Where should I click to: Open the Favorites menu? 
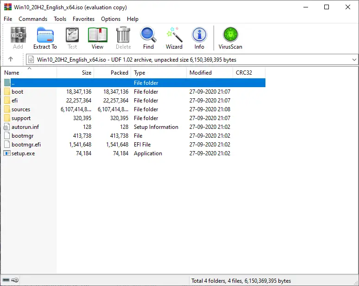83,19
